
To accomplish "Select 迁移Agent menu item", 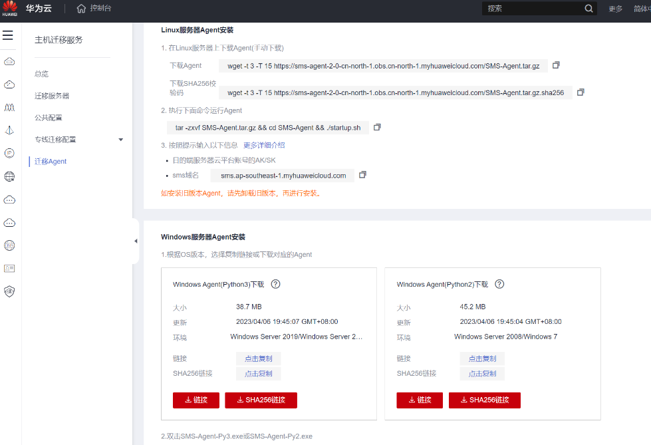I will point(51,161).
